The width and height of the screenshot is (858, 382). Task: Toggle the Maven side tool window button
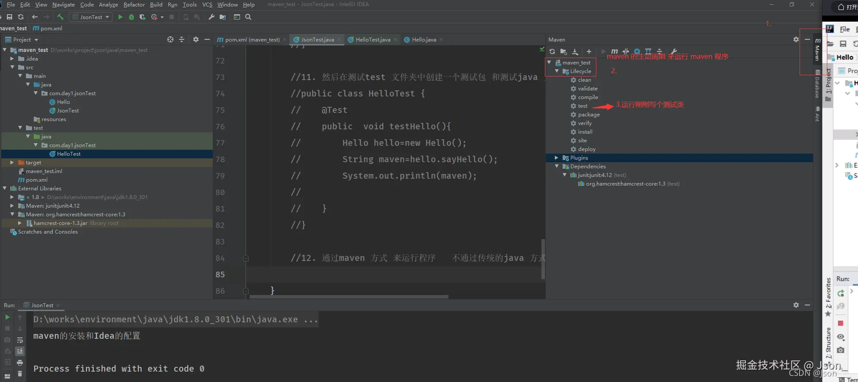pyautogui.click(x=817, y=50)
